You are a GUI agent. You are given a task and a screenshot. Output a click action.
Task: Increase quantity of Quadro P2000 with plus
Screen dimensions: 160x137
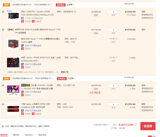(x=118, y=12)
